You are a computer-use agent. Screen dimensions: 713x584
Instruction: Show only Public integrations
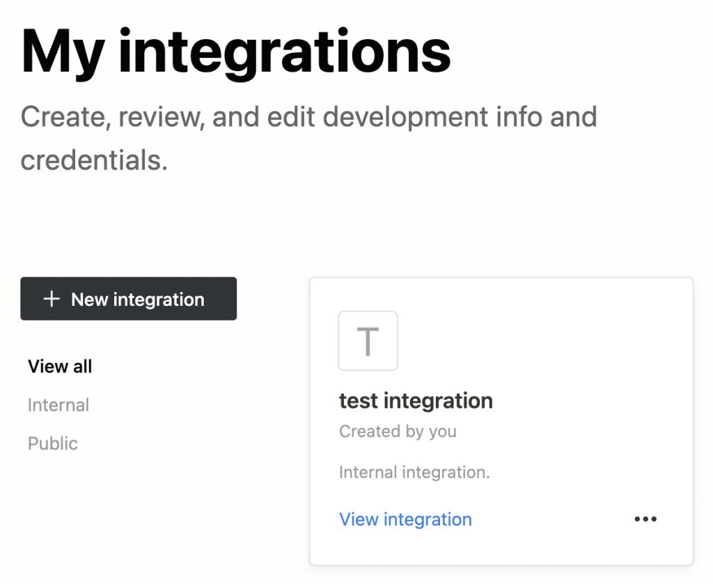53,443
